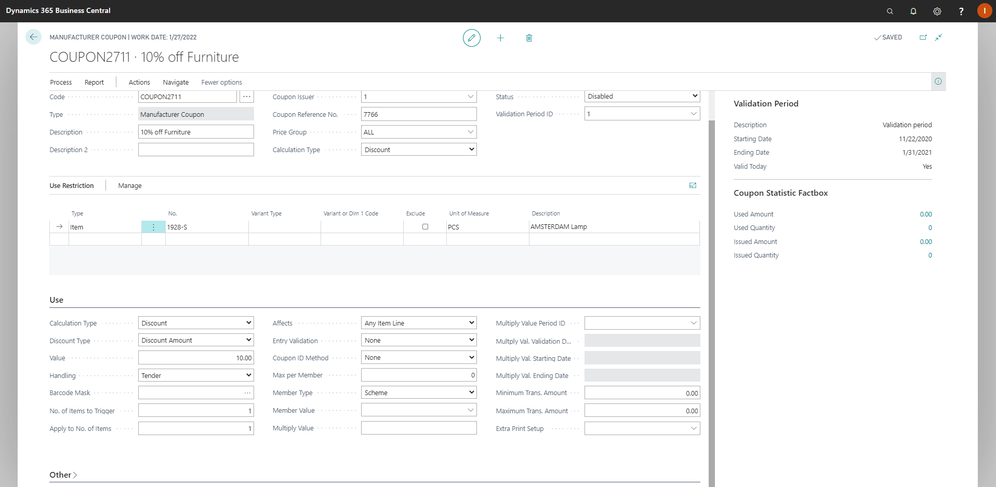Click the Minimum Trans. Amount field
Image resolution: width=996 pixels, height=487 pixels.
click(642, 393)
